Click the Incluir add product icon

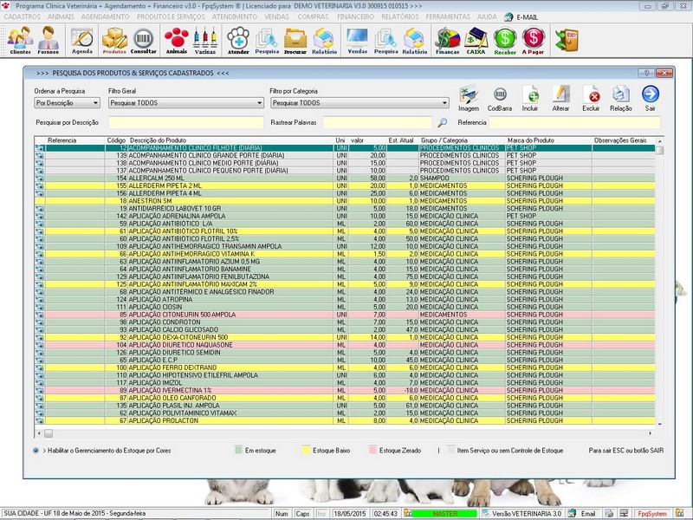pyautogui.click(x=531, y=97)
